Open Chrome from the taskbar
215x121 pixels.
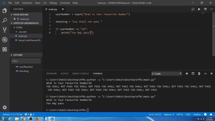[x=24, y=119]
